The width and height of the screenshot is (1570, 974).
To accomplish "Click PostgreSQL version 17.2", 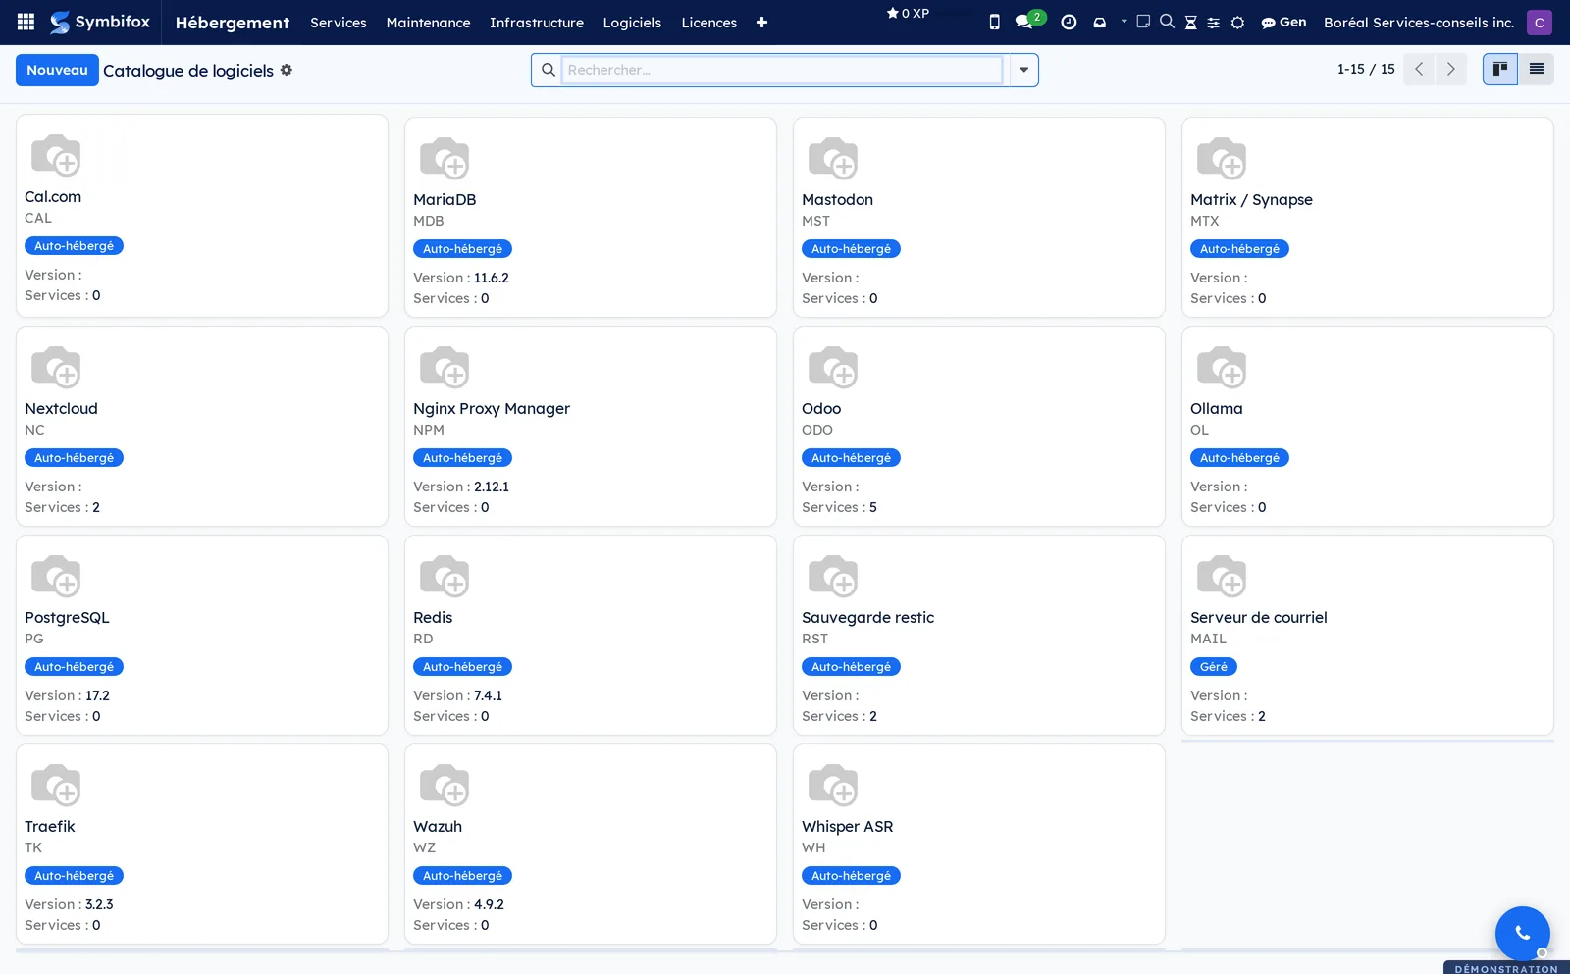I will pos(97,695).
